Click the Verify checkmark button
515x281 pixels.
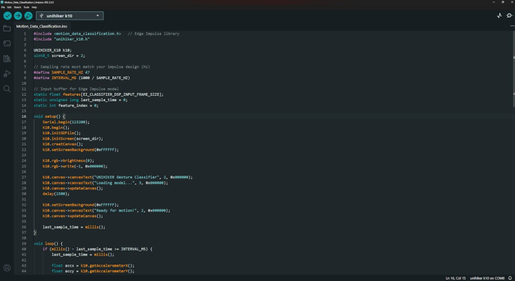[7, 15]
